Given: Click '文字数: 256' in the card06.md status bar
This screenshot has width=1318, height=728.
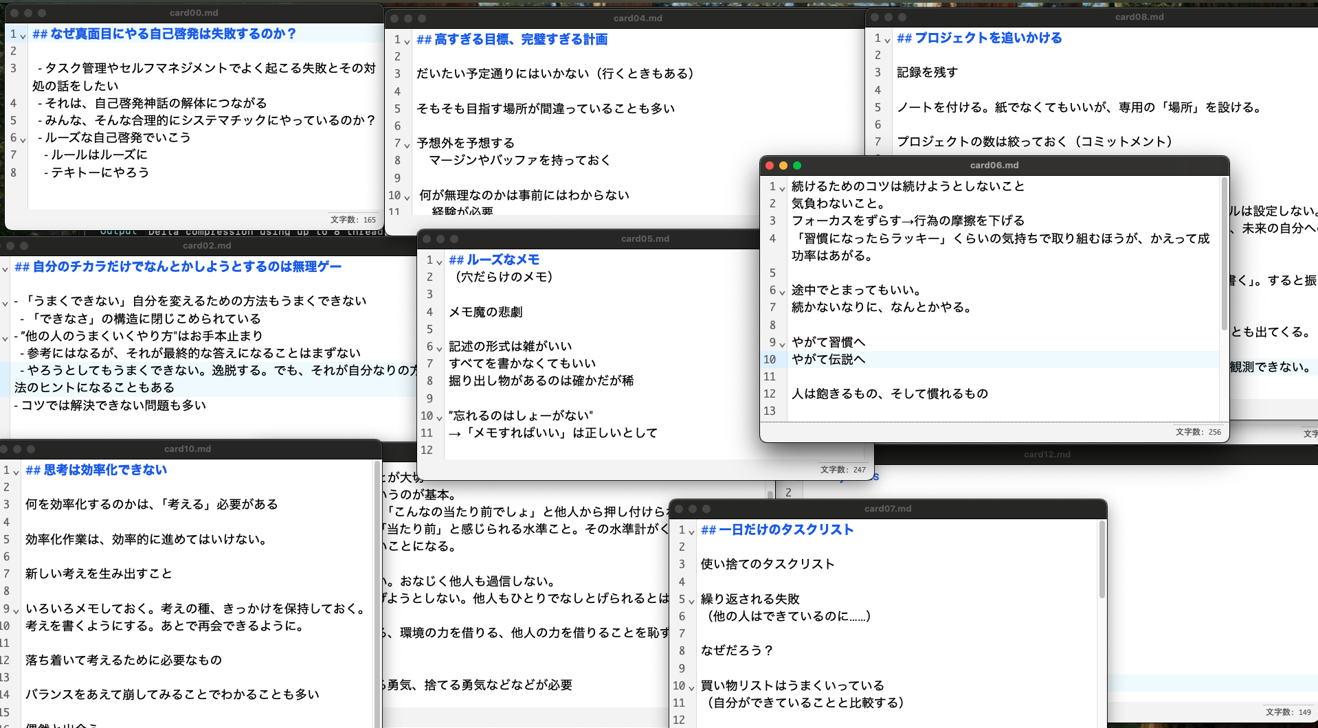Looking at the screenshot, I should tap(1198, 432).
